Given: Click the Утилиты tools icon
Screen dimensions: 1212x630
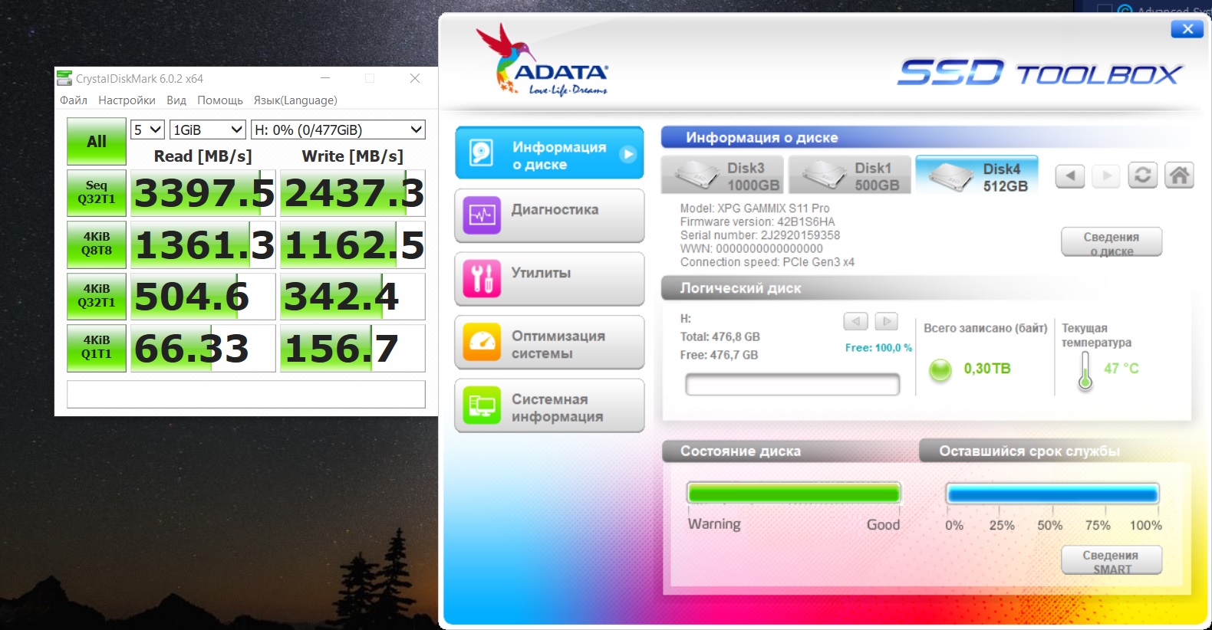Looking at the screenshot, I should [x=482, y=279].
